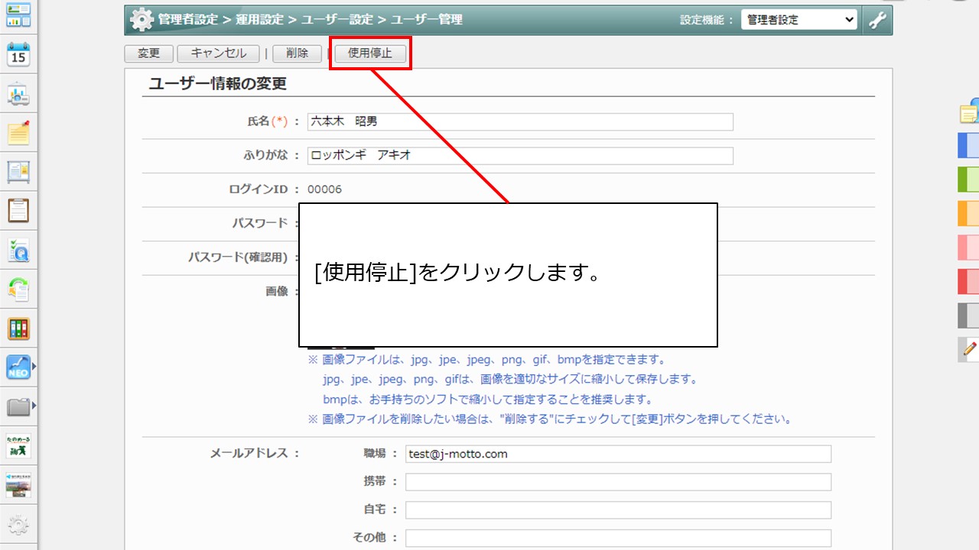Click the bookshelf binders icon

[18, 329]
